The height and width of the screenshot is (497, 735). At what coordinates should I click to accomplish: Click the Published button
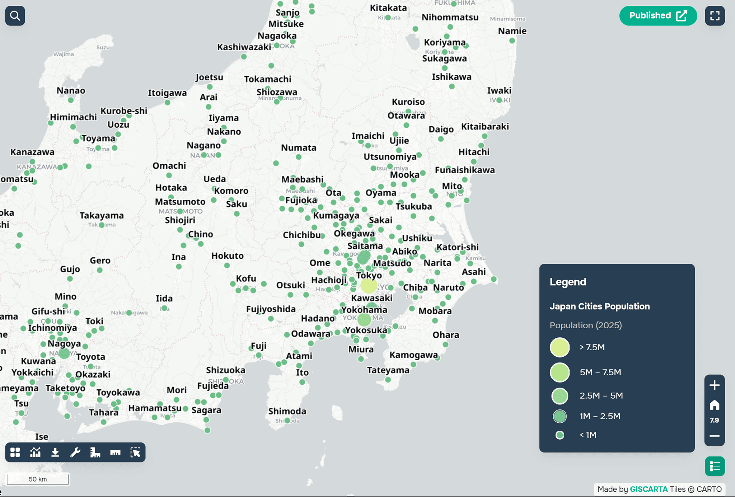click(658, 16)
